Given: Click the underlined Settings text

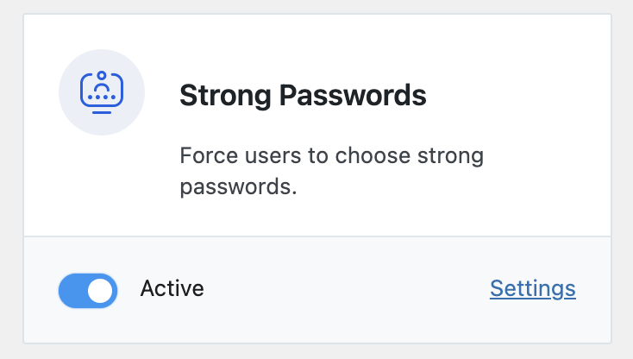Looking at the screenshot, I should (x=533, y=289).
